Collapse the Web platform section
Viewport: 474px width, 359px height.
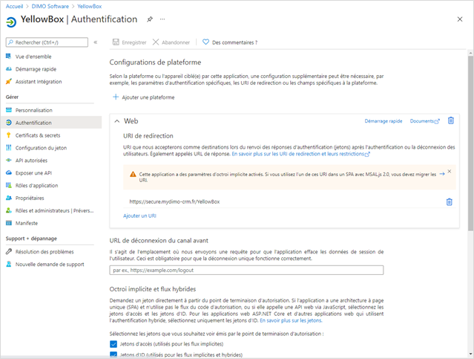click(x=116, y=120)
